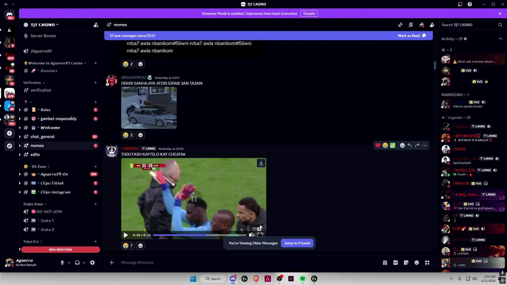
Task: Open the sticker picker
Action: tap(406, 262)
